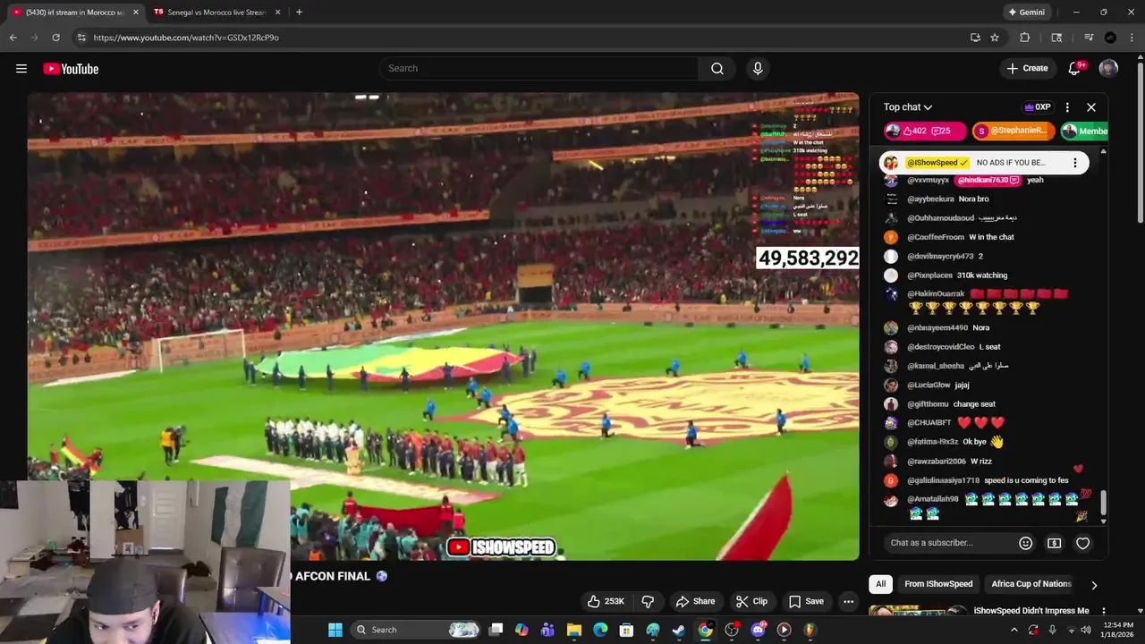1145x644 pixels.
Task: Send a Super Chat via dollar icon
Action: coord(1055,543)
